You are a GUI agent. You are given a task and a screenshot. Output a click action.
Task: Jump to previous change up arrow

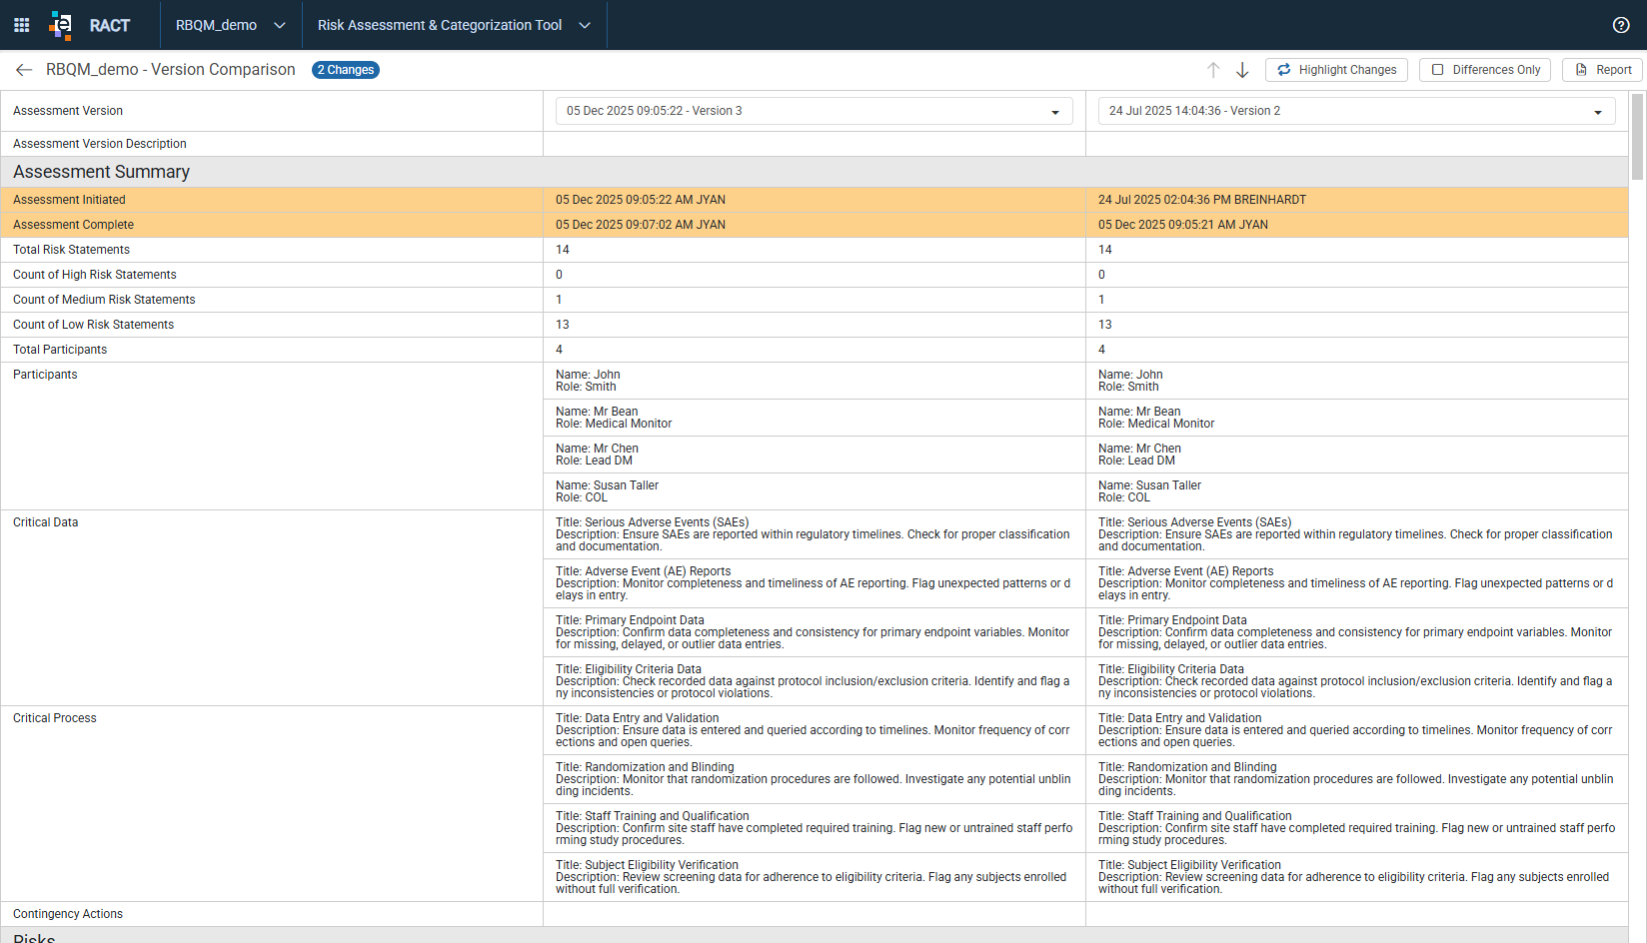[1213, 70]
